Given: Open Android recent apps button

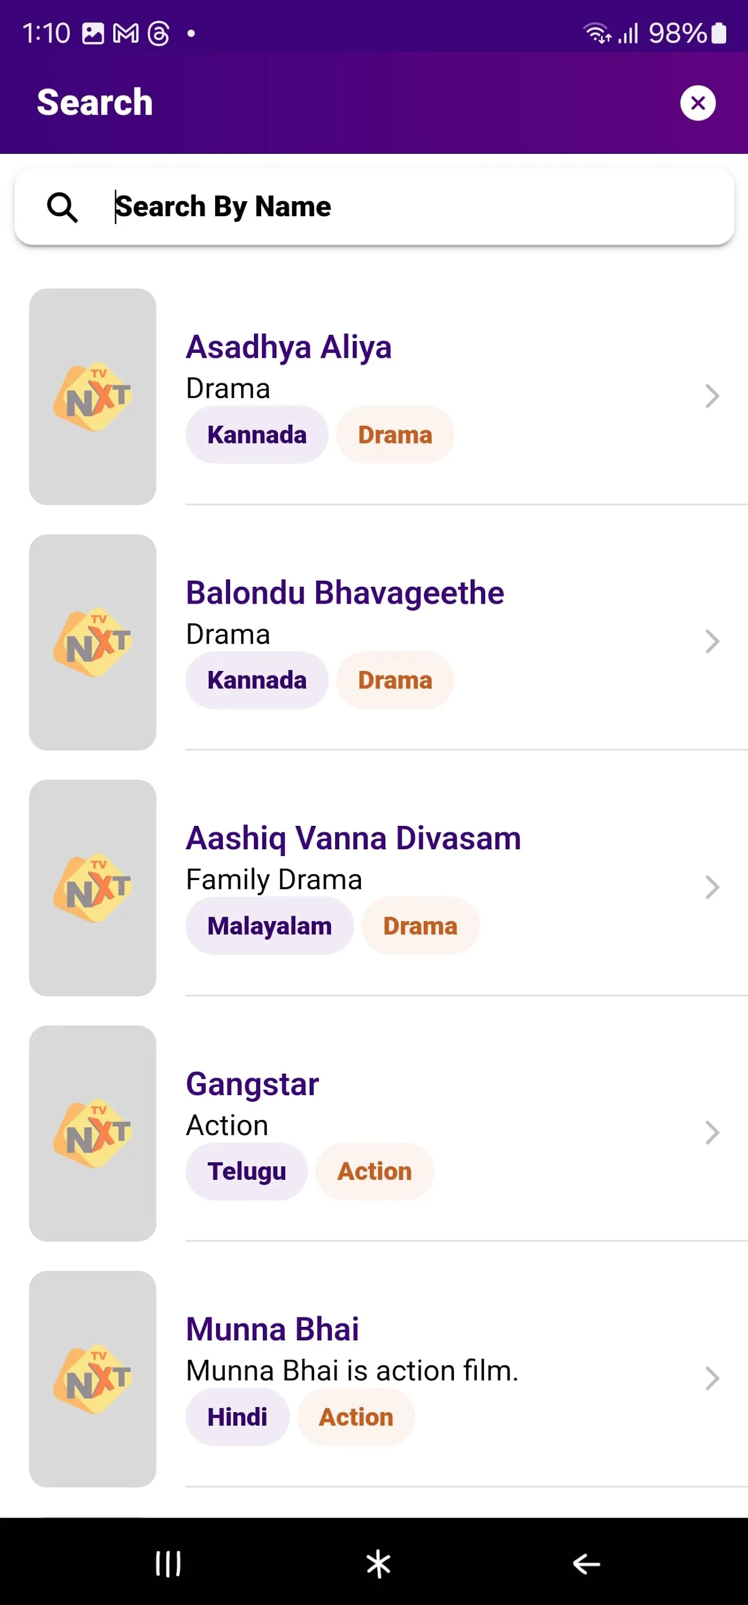Looking at the screenshot, I should tap(168, 1563).
